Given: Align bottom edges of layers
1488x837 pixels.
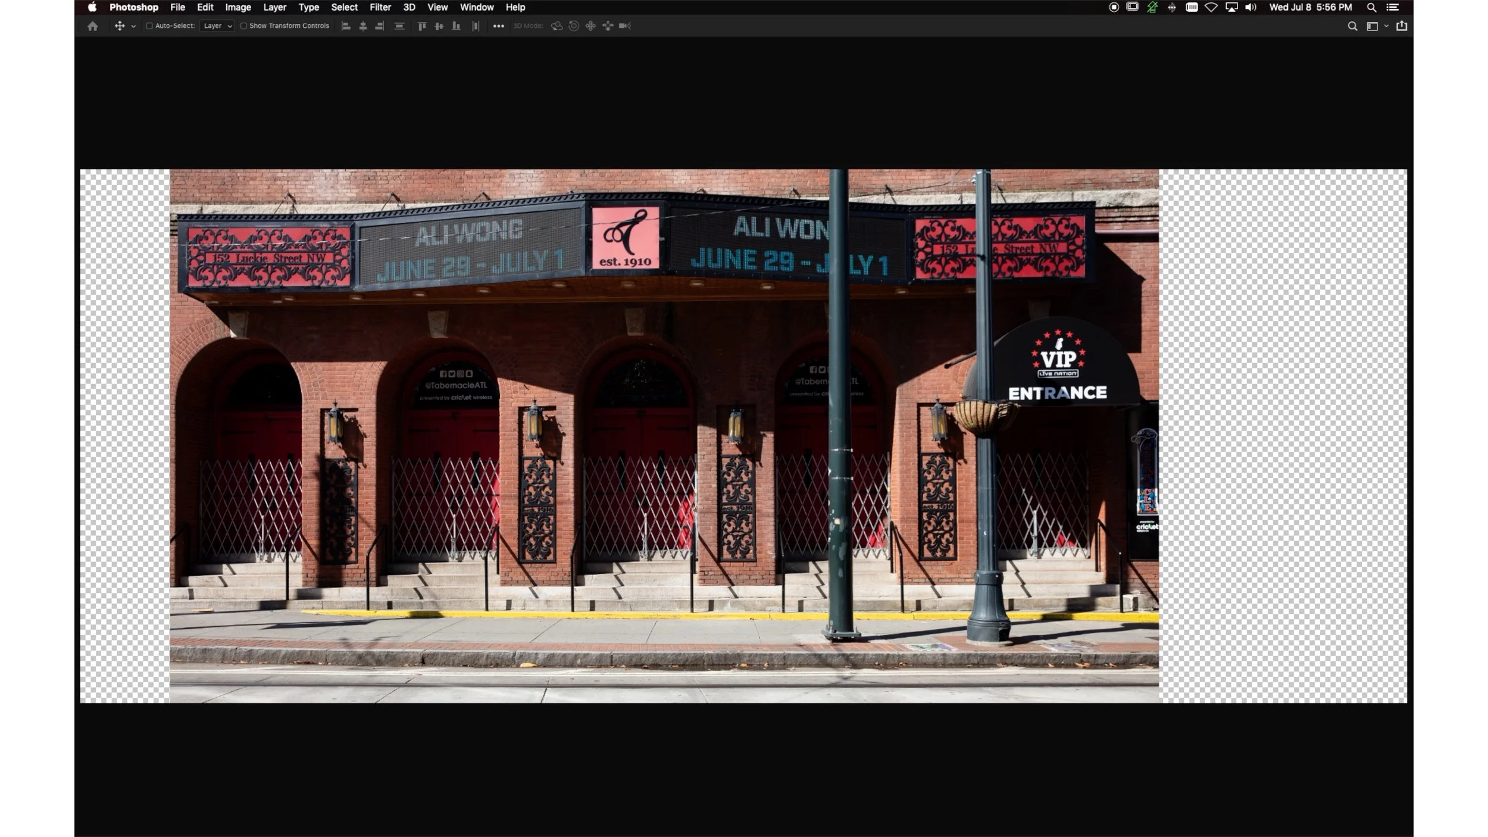Looking at the screenshot, I should (x=457, y=26).
